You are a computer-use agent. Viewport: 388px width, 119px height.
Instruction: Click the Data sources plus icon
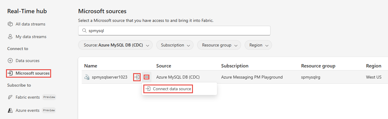[x=10, y=61]
